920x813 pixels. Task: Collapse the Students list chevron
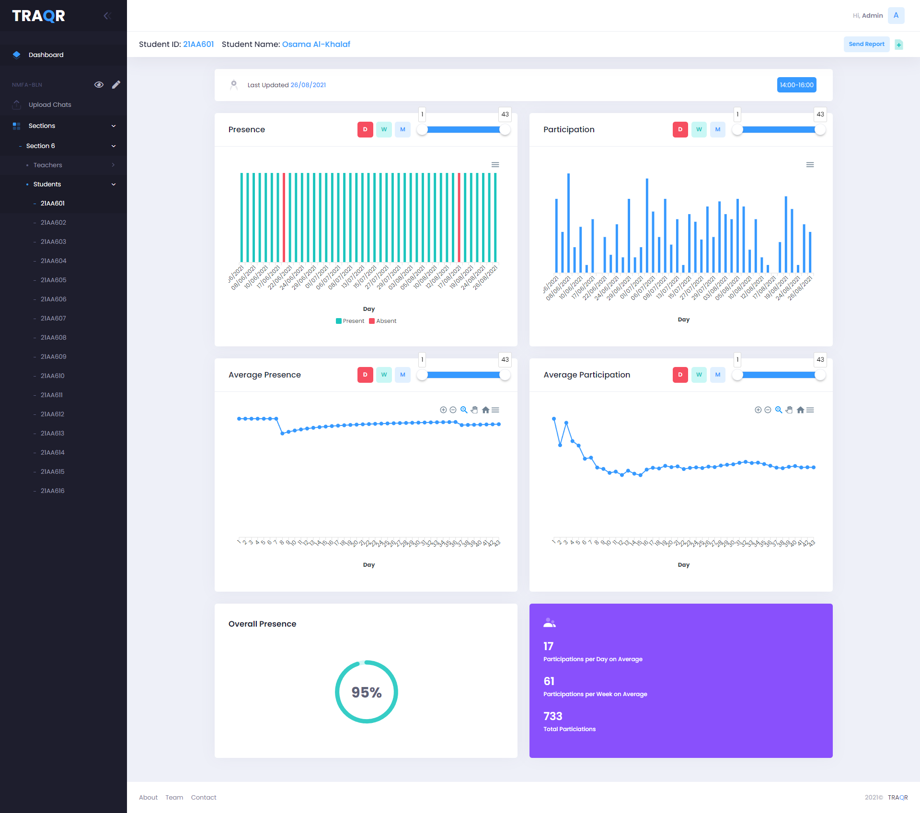click(114, 184)
